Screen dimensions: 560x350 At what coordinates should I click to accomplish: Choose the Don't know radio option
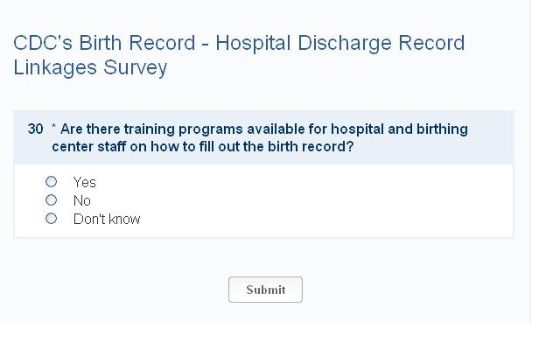(x=51, y=219)
